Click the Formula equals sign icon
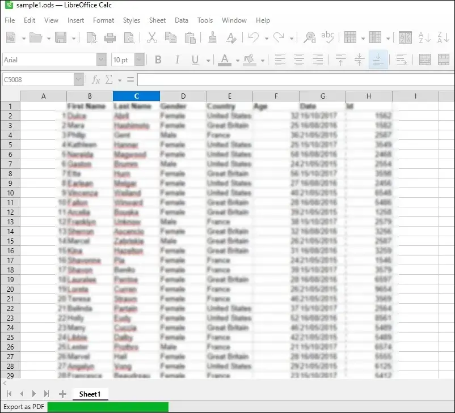Screen dimensions: 455x413 click(130, 79)
